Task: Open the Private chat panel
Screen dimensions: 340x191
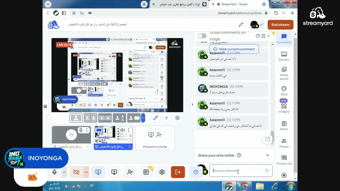Action: [x=284, y=160]
